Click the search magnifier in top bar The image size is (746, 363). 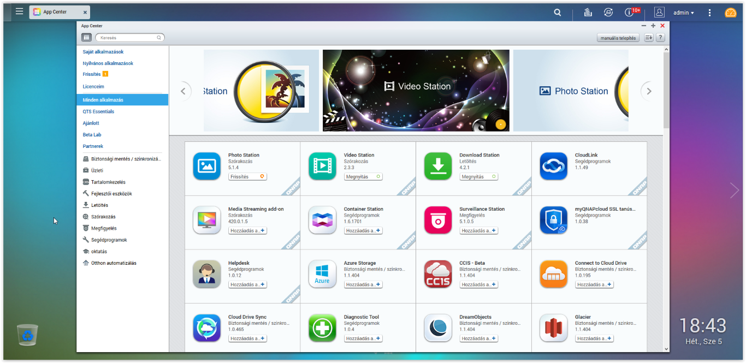pos(557,12)
